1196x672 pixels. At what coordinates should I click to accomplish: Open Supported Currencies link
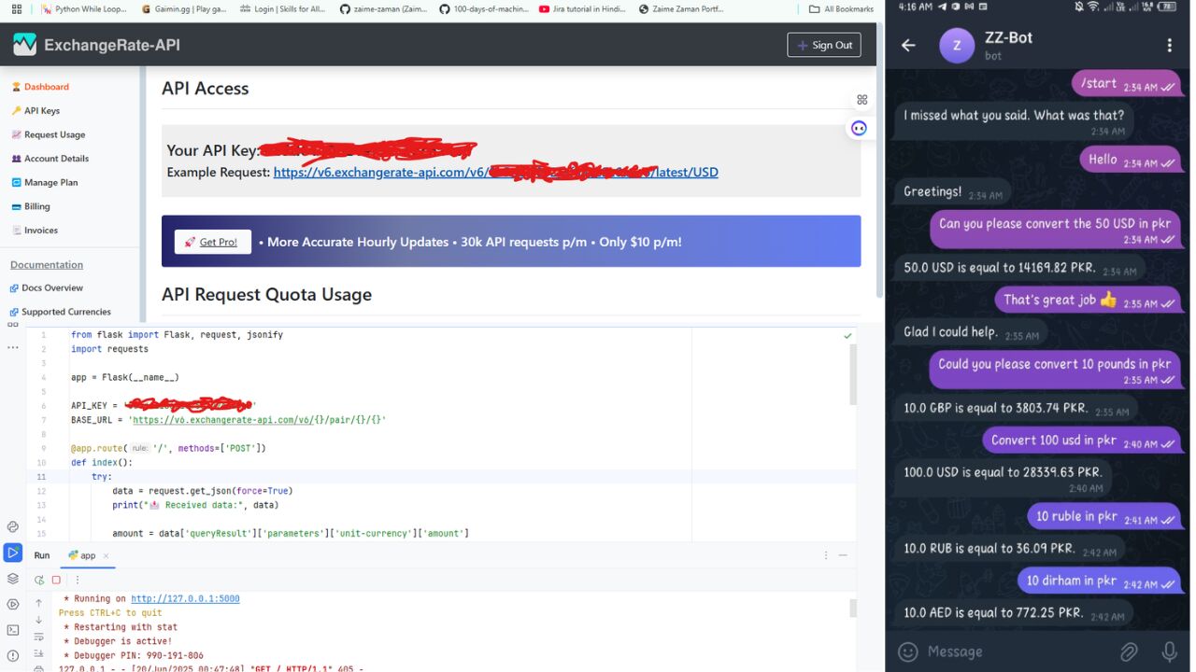tap(61, 312)
